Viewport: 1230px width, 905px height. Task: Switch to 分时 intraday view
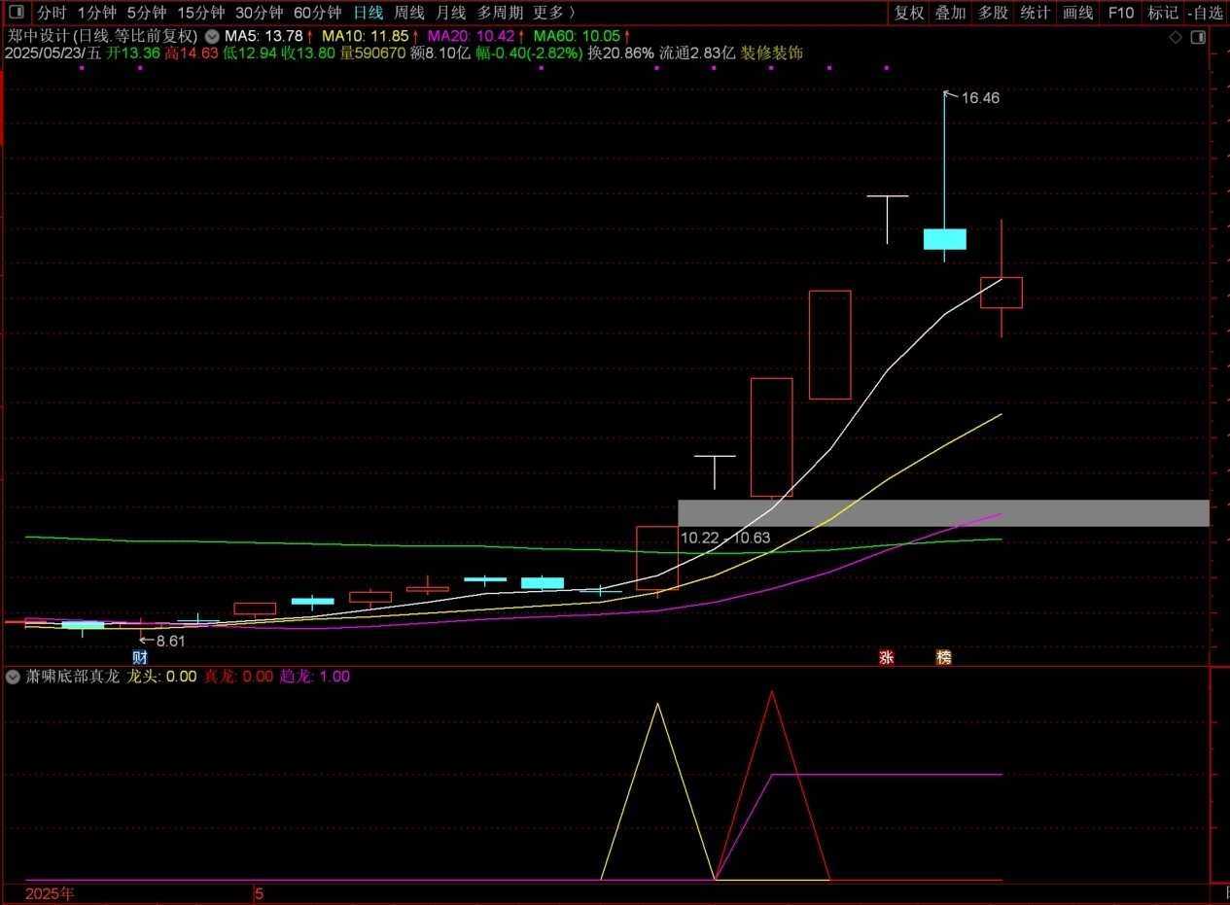[52, 13]
